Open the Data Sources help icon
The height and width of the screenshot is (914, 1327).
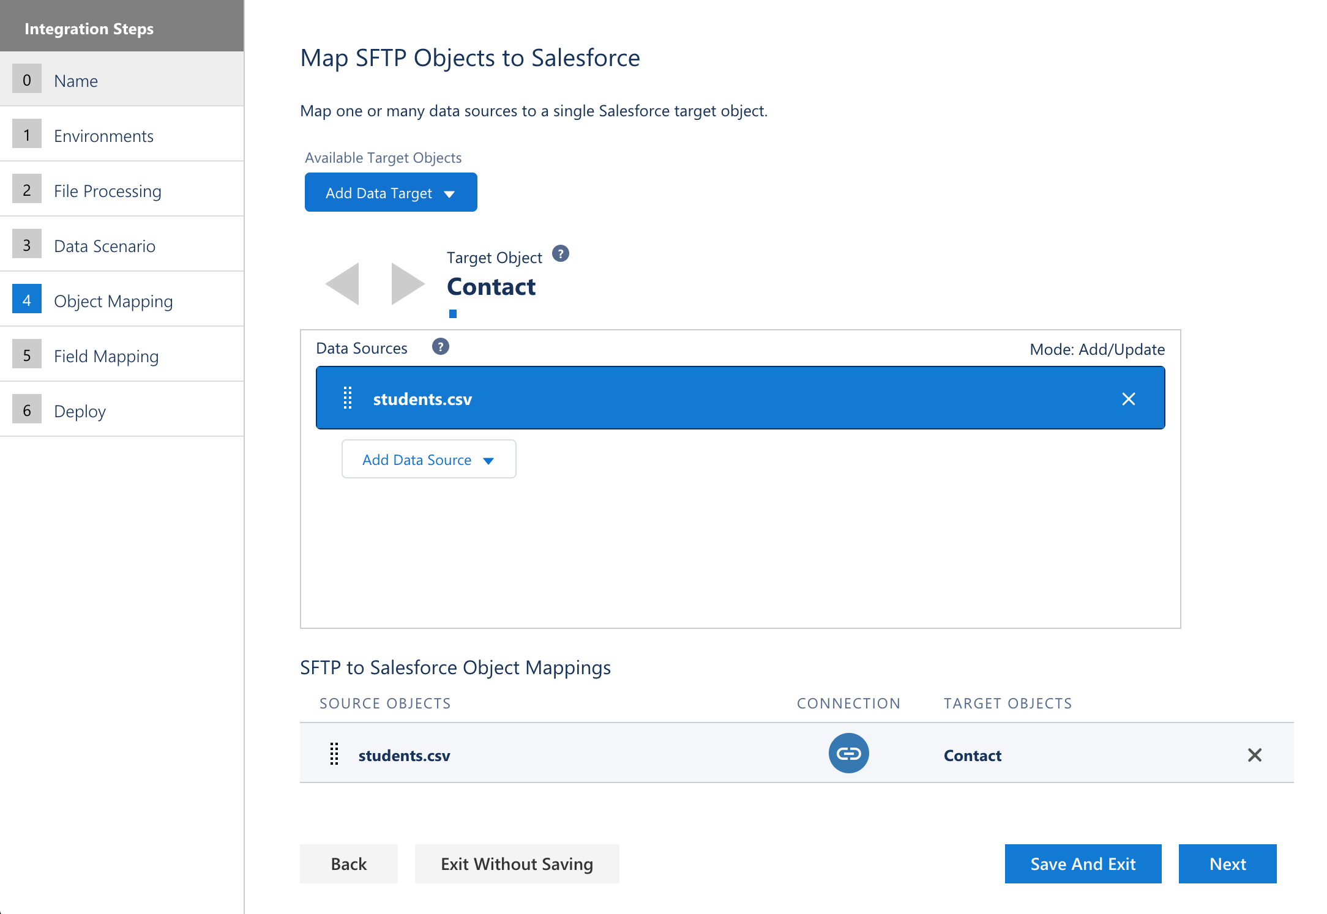click(440, 347)
